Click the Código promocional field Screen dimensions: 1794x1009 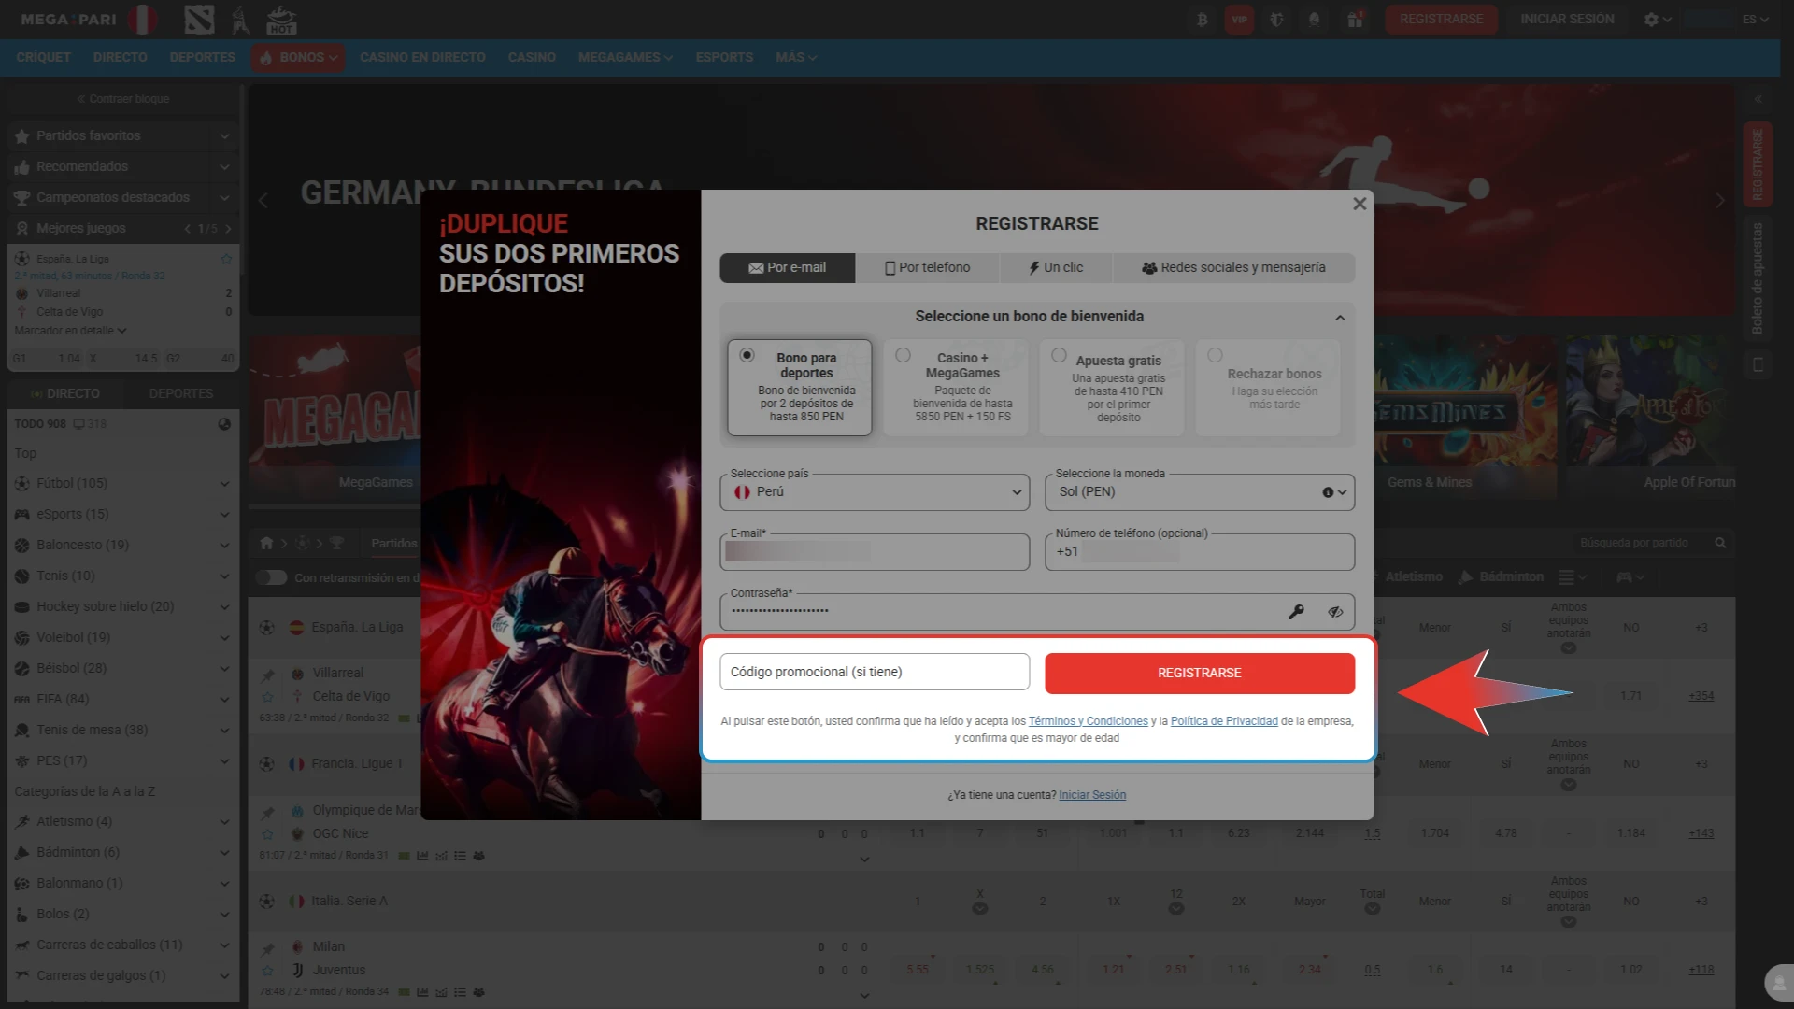coord(875,673)
